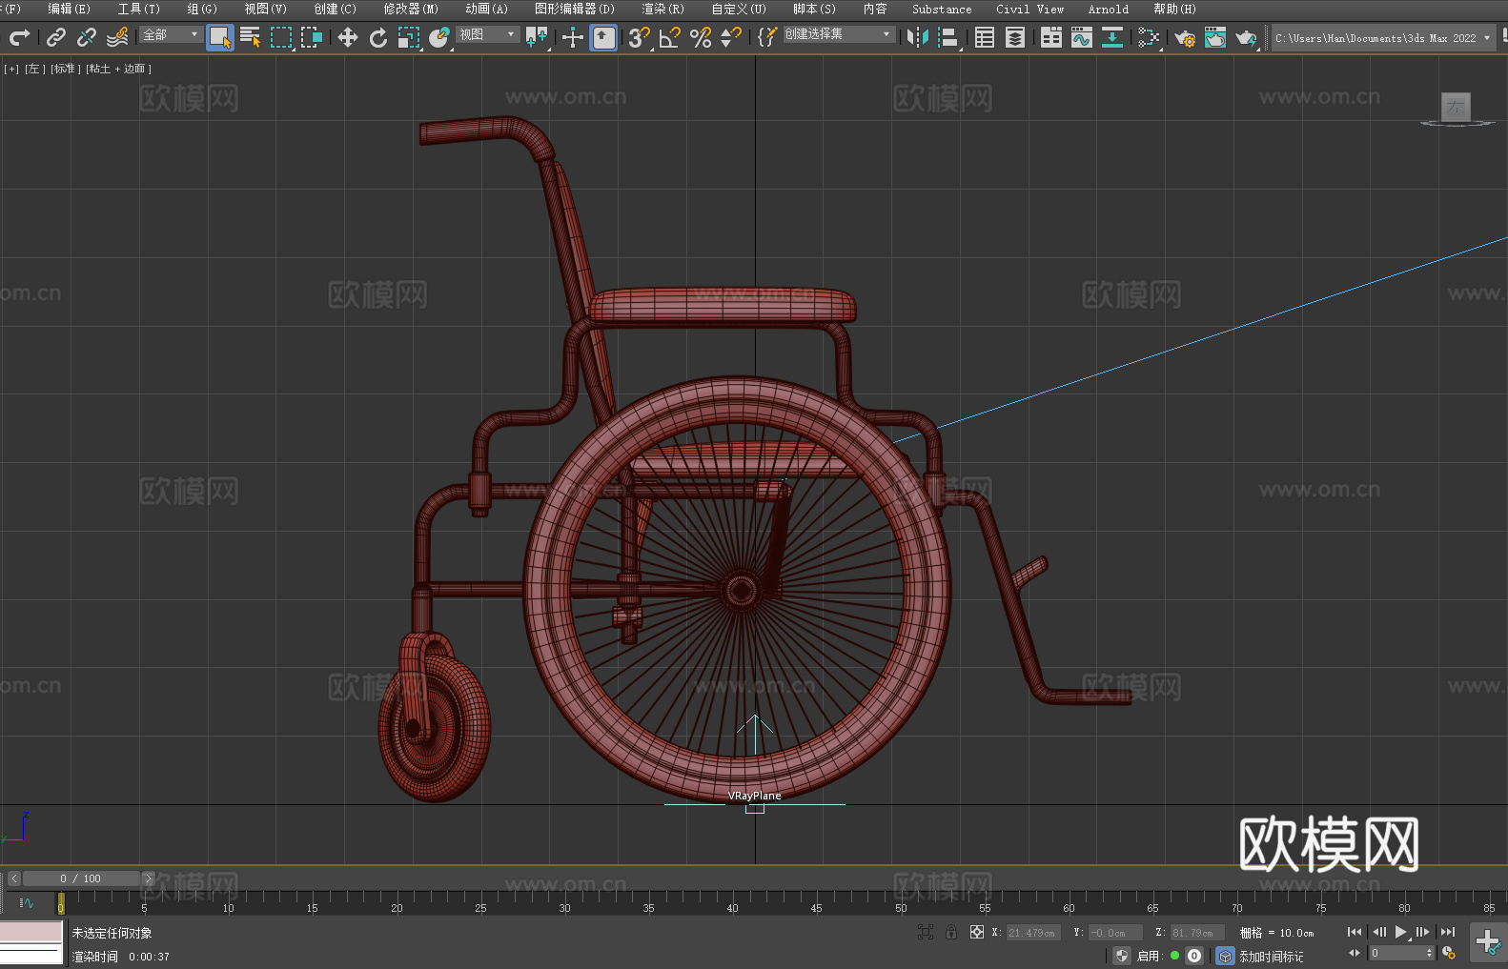
Task: Toggle Keyboard Shortcut Override icon
Action: coord(603,37)
